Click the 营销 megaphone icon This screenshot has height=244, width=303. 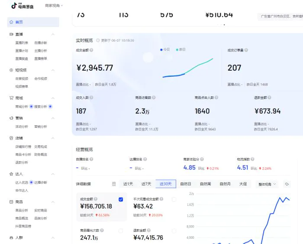[11, 118]
